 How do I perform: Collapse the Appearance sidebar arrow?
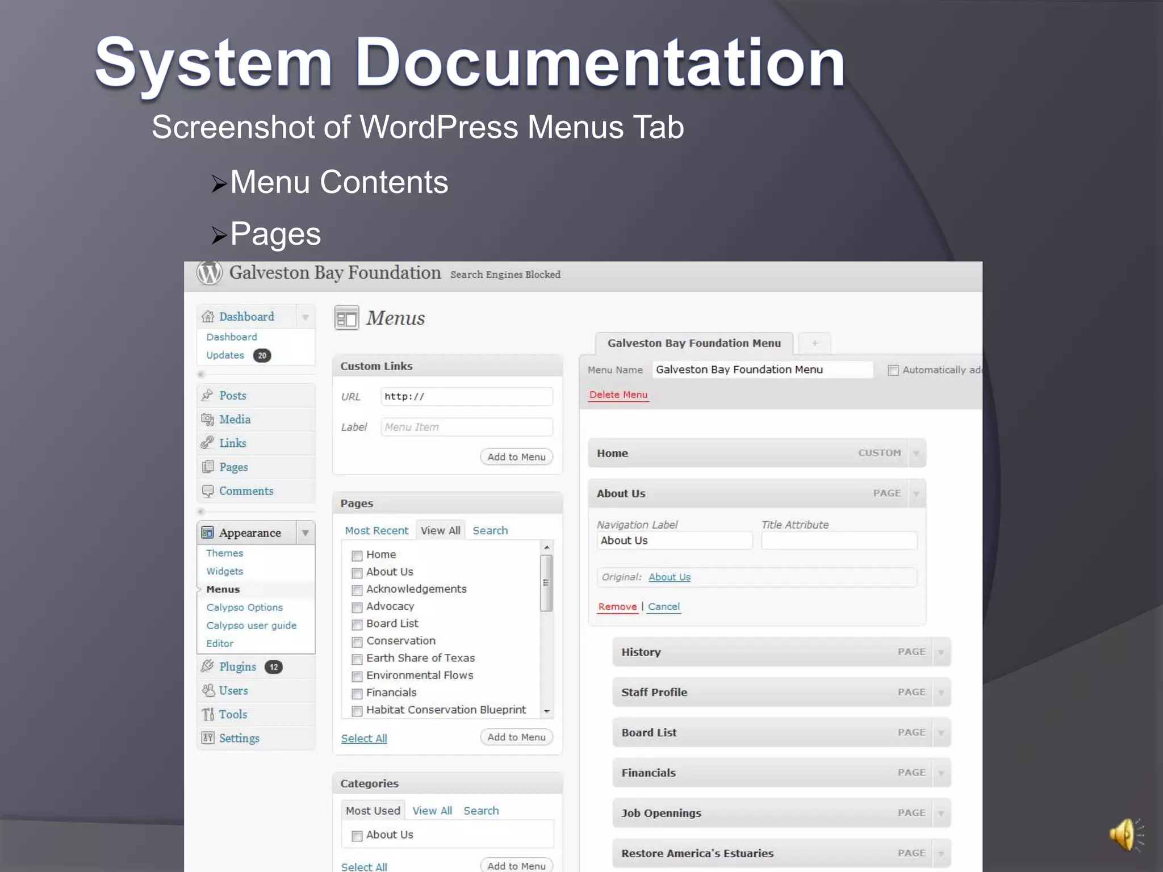pyautogui.click(x=305, y=533)
